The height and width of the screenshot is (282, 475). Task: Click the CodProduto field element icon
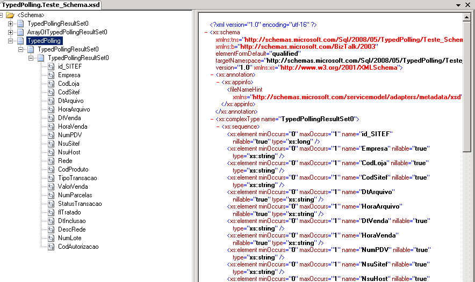click(51, 169)
